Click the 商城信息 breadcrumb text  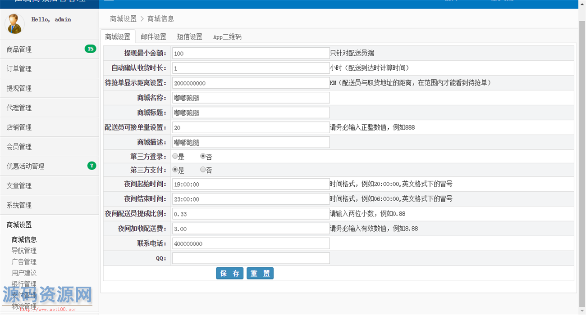coord(160,18)
